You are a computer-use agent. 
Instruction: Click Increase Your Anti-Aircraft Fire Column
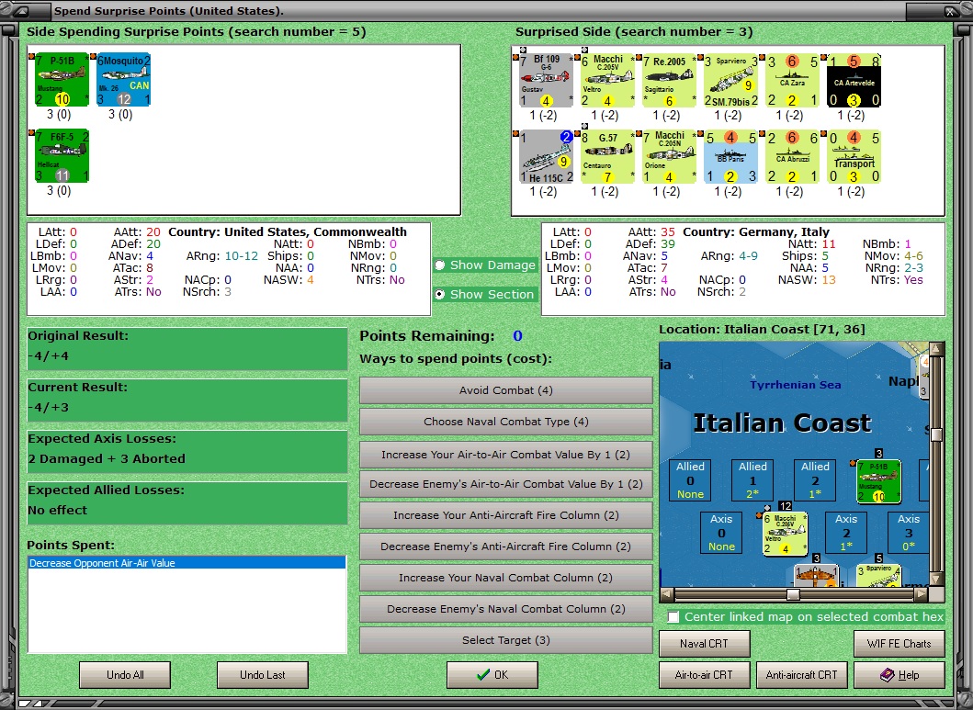tap(505, 515)
